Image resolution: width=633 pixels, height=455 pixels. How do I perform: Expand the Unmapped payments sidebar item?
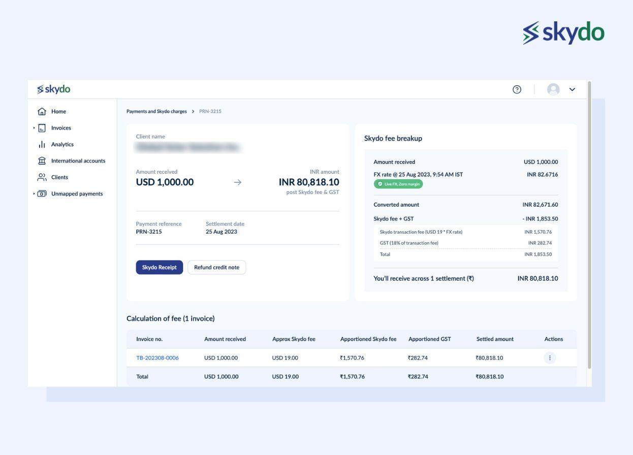pyautogui.click(x=34, y=193)
